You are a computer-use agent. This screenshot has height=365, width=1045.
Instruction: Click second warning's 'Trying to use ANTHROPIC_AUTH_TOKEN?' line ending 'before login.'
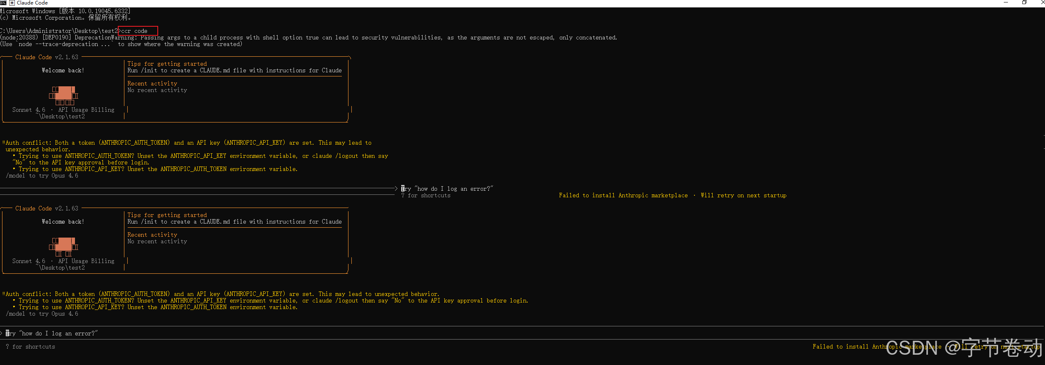pyautogui.click(x=271, y=300)
